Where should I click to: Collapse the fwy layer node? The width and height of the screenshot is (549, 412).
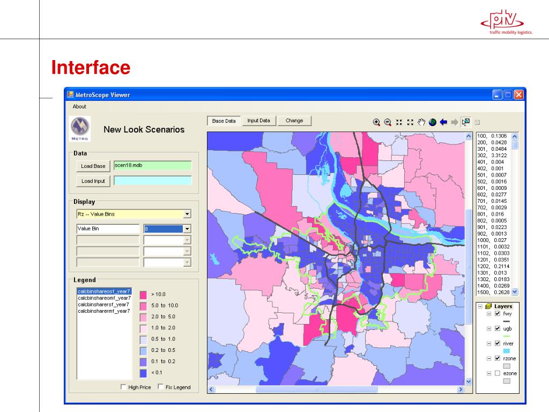click(x=489, y=314)
